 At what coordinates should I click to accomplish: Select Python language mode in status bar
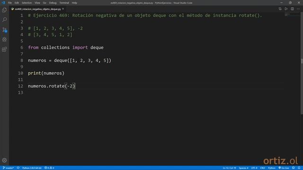point(271,168)
